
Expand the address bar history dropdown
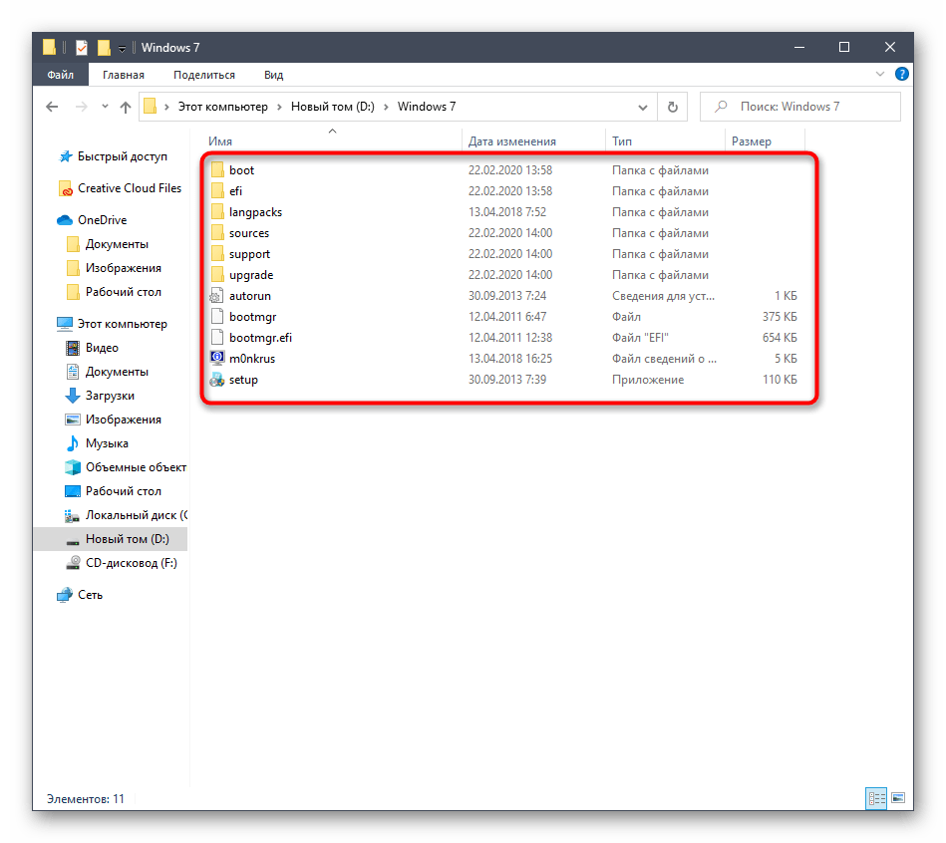tap(643, 108)
